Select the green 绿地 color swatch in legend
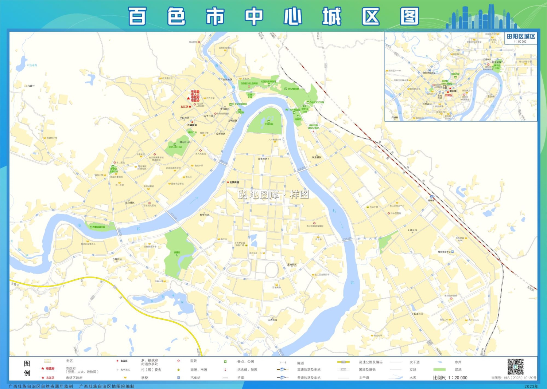Viewport: 547px width, 389px height. [x=440, y=369]
